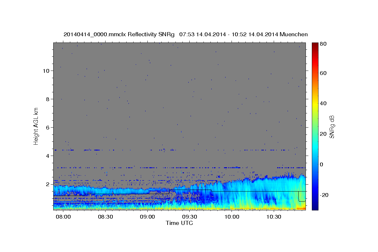Click the green middle section of colorbar

click(315, 126)
